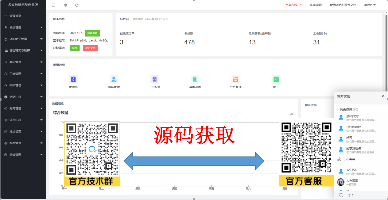Collapse the 历史咨询 group chevron
This screenshot has height=200, width=388.
pos(338,110)
